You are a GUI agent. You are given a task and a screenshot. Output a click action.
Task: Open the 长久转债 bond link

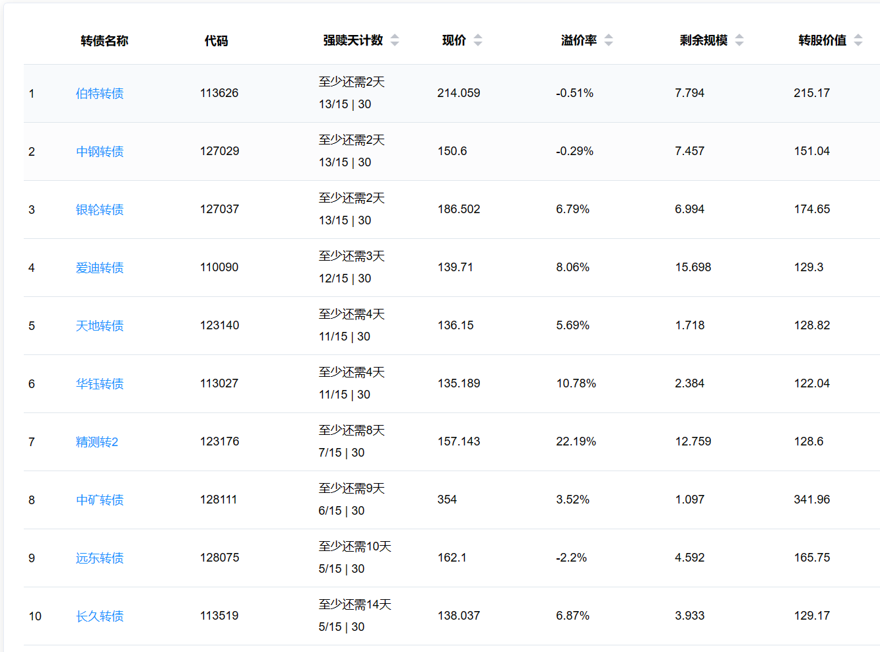[x=100, y=616]
